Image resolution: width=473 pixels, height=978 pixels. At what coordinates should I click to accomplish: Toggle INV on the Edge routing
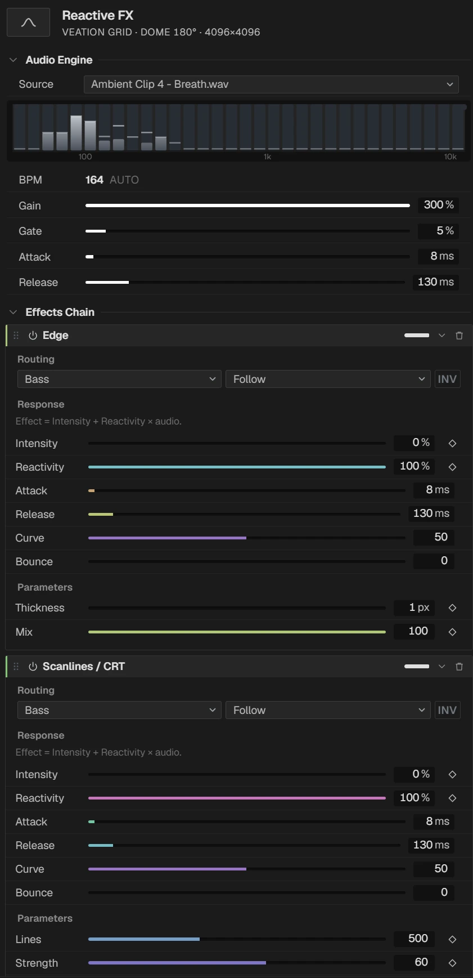pyautogui.click(x=447, y=379)
